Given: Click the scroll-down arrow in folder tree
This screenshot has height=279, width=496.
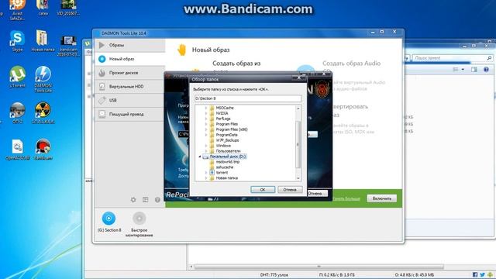Looking at the screenshot, I should pos(298,178).
